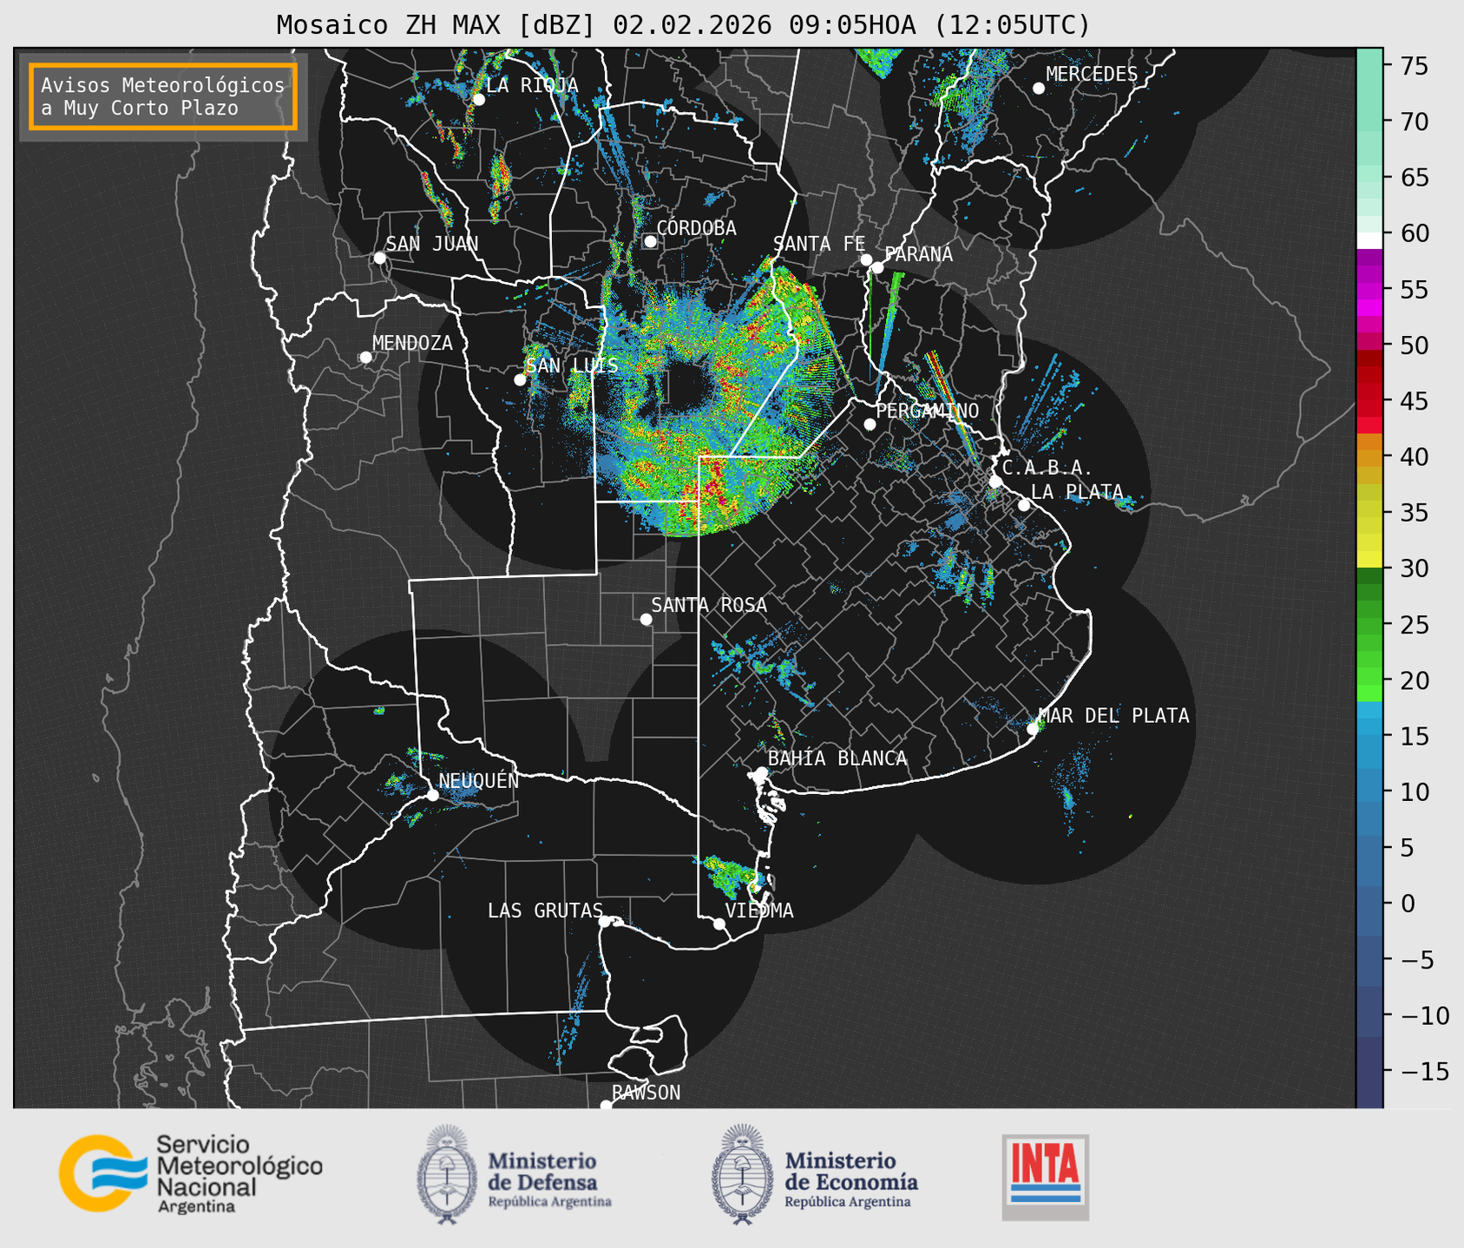This screenshot has width=1464, height=1248.
Task: Click the Bahía Blanca marker dot
Action: pos(761,772)
